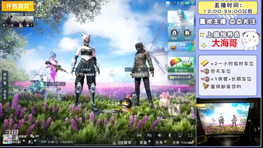Image resolution: width=263 pixels, height=148 pixels.
Task: Click the 开始游戏 start game button
Action: coord(18,6)
